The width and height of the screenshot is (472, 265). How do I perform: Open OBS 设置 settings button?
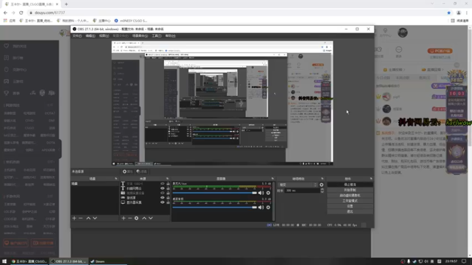coord(350,206)
